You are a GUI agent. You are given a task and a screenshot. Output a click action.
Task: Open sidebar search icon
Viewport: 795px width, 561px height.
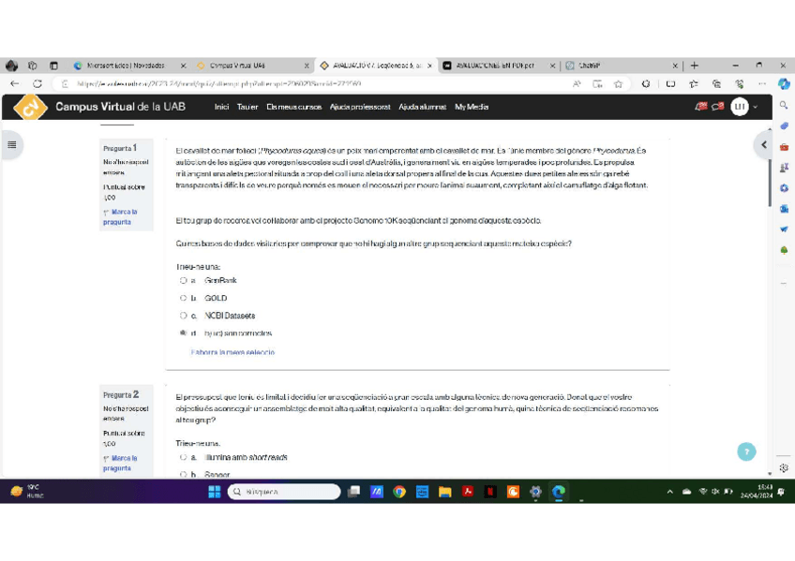[x=784, y=105]
